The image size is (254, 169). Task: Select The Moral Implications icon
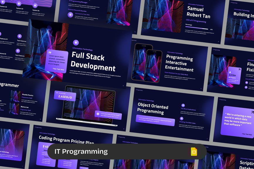183,105
